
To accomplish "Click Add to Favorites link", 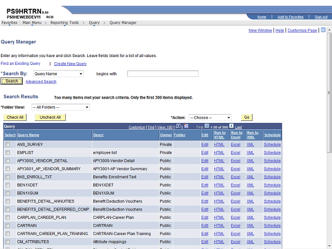I will coord(290,17).
